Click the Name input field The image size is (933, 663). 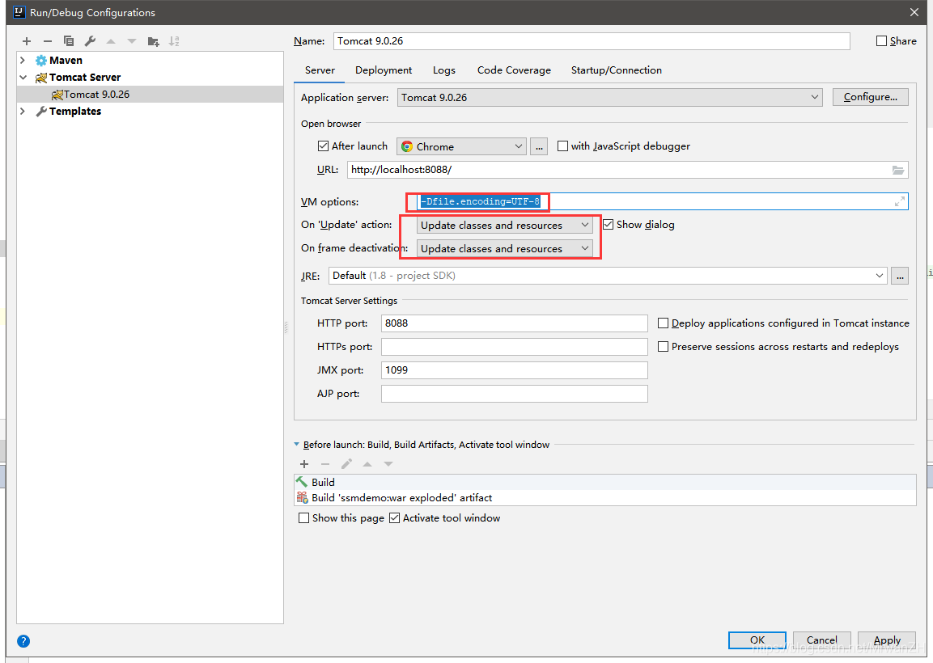pos(592,41)
